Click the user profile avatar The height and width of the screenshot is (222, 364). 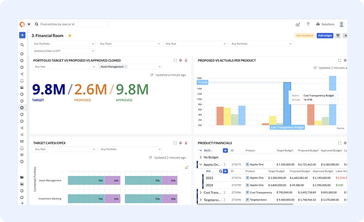click(x=341, y=24)
